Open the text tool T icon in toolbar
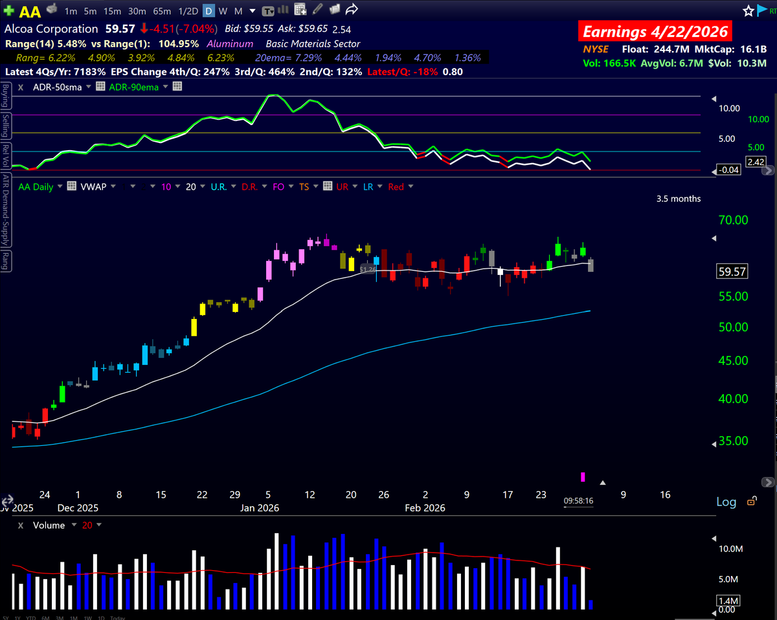 (269, 11)
